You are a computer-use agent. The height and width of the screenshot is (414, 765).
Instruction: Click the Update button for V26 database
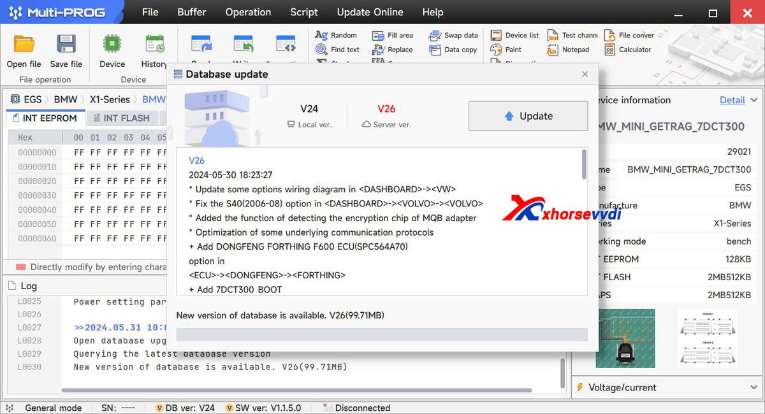pos(528,116)
